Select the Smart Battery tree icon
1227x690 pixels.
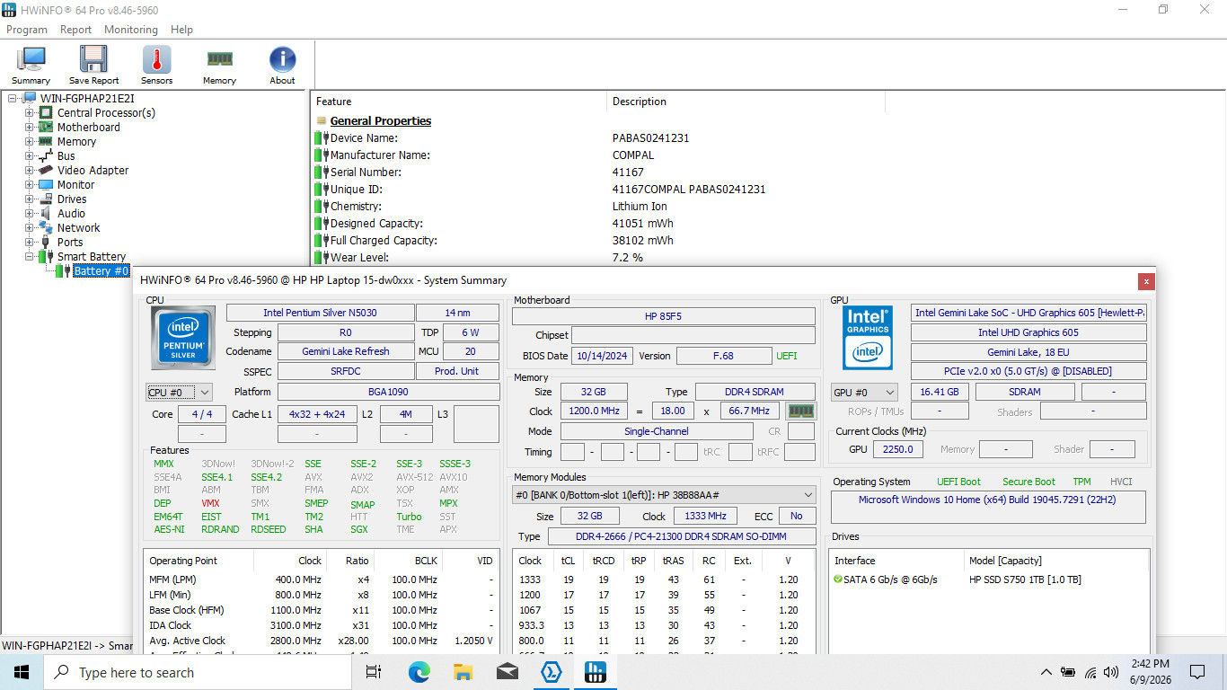click(x=46, y=256)
